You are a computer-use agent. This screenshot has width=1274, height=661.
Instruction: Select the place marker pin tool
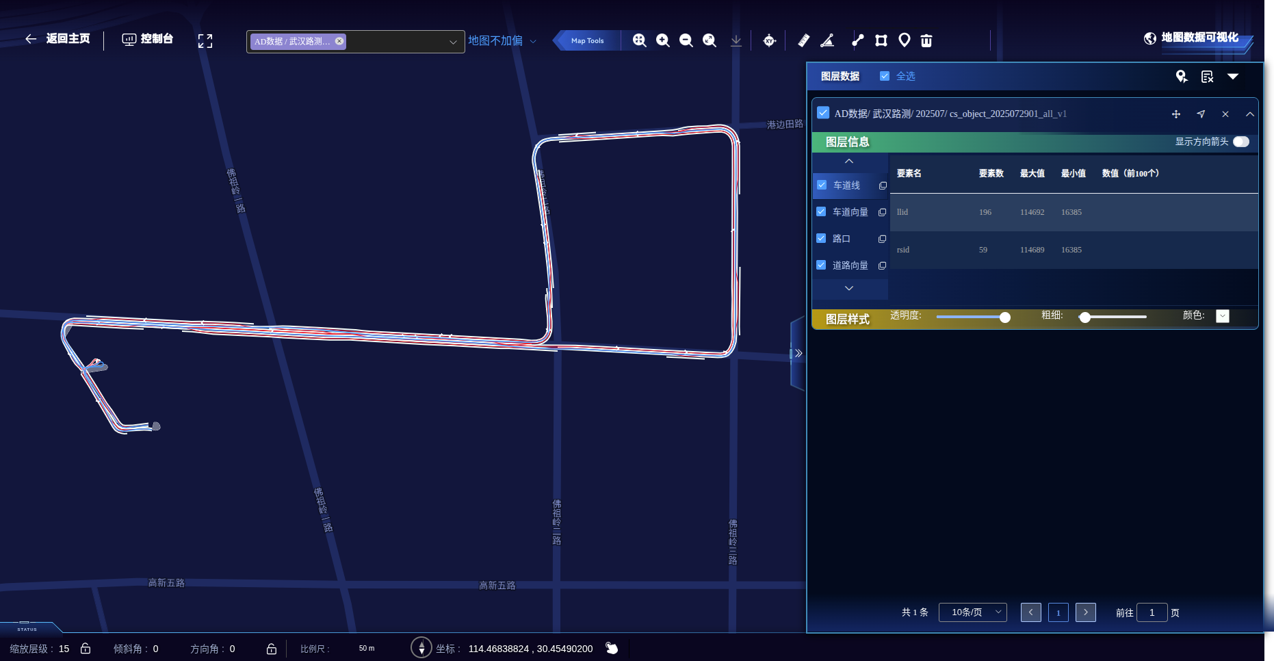(904, 40)
